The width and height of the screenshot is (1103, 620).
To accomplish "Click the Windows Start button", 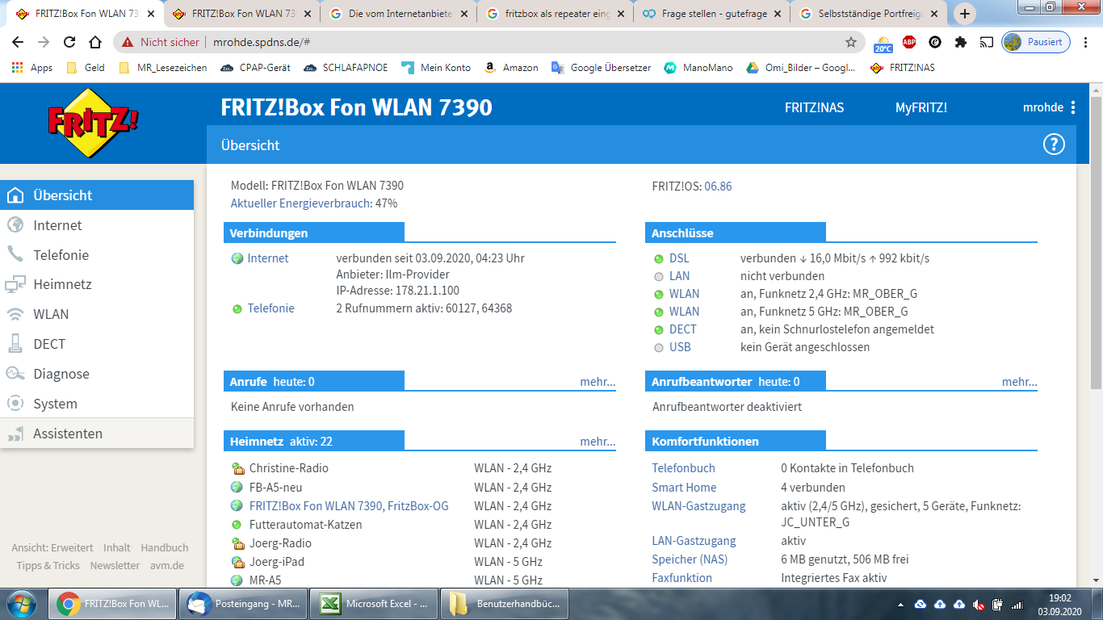I will pos(22,603).
